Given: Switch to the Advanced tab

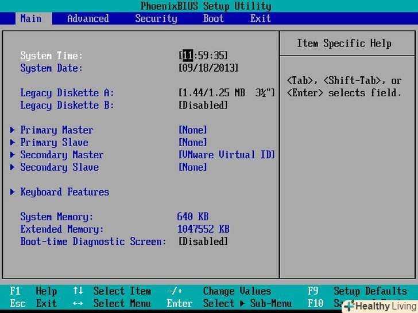Looking at the screenshot, I should coord(88,18).
